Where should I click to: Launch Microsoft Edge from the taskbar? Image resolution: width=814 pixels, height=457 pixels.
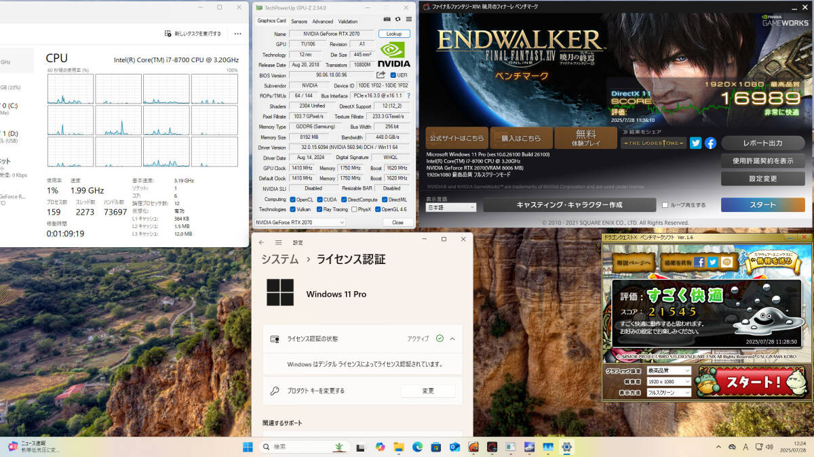[417, 447]
